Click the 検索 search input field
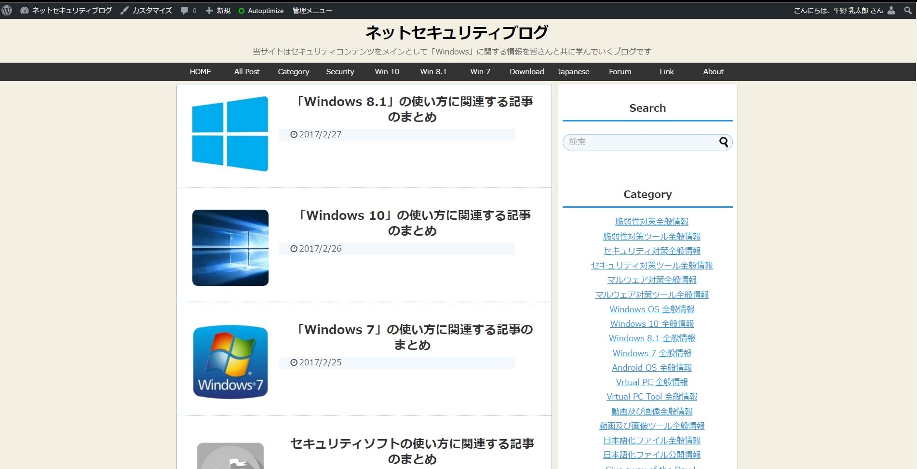 pos(647,142)
